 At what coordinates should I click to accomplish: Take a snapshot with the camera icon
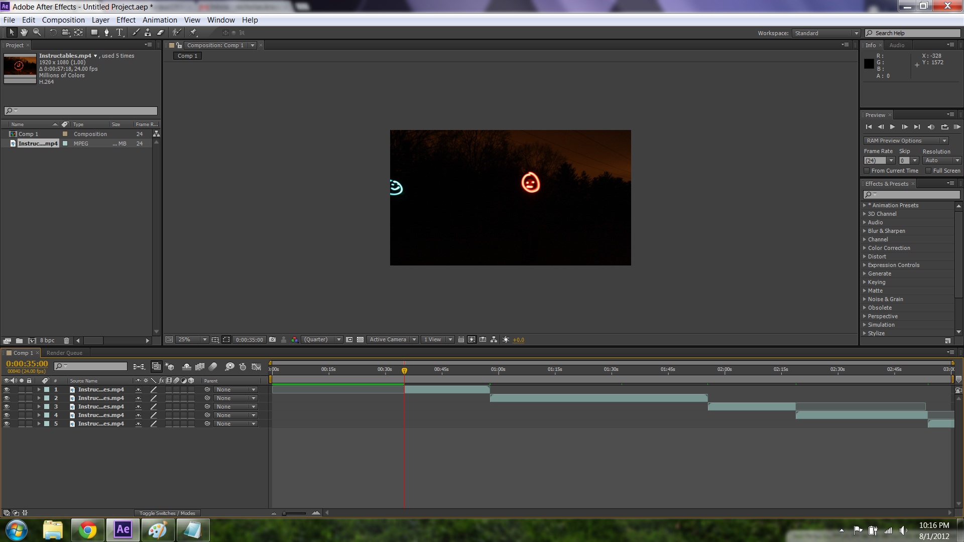[x=272, y=340]
